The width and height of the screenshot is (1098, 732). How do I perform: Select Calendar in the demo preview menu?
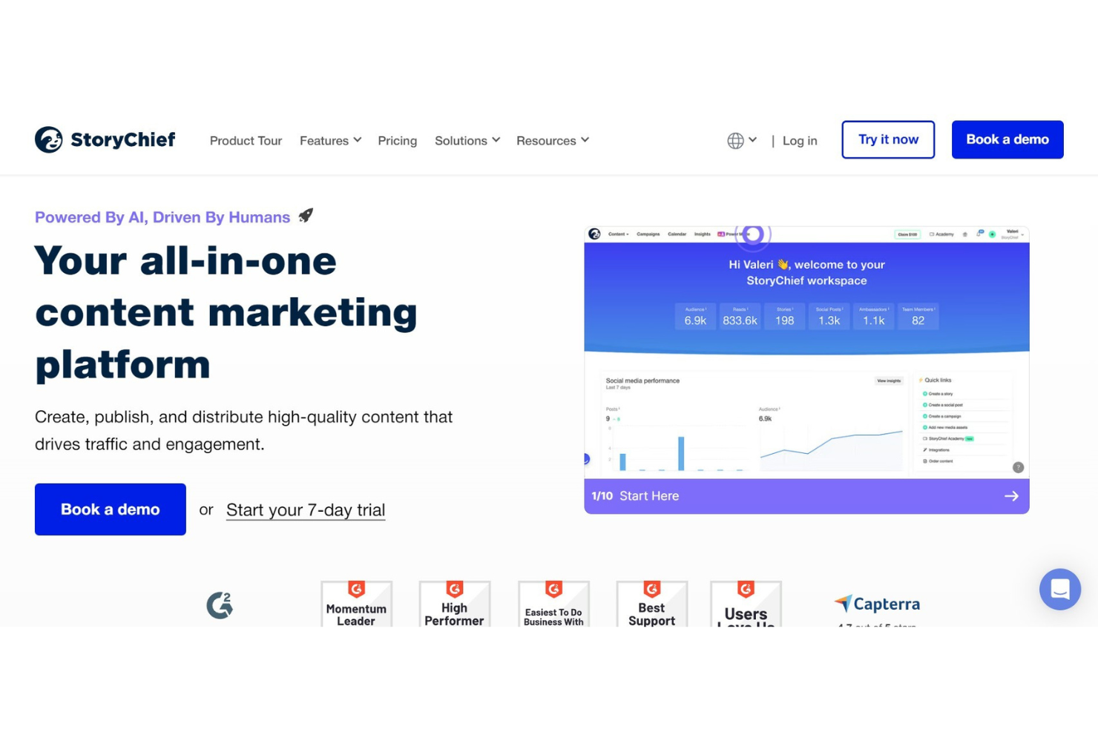coord(677,234)
